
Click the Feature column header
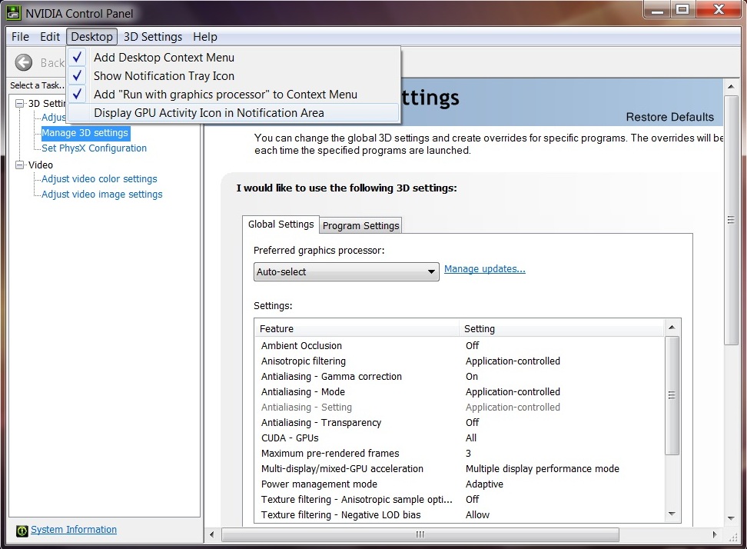(357, 328)
